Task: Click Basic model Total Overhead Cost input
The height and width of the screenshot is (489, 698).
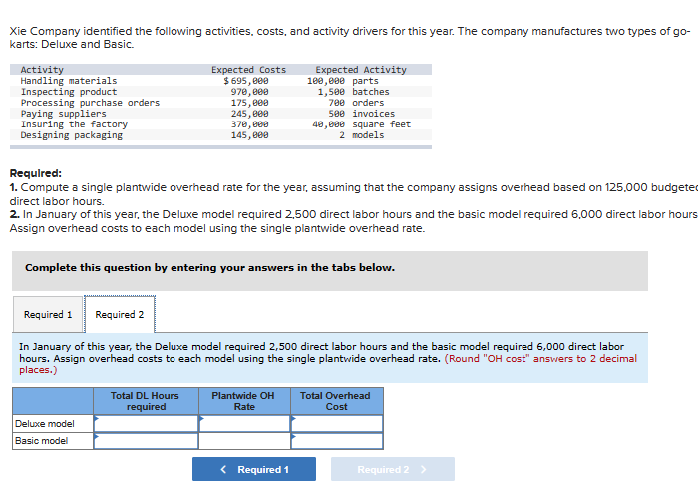Action: (x=337, y=441)
